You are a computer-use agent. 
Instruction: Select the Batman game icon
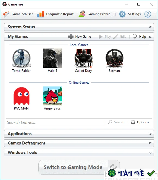coord(115,58)
